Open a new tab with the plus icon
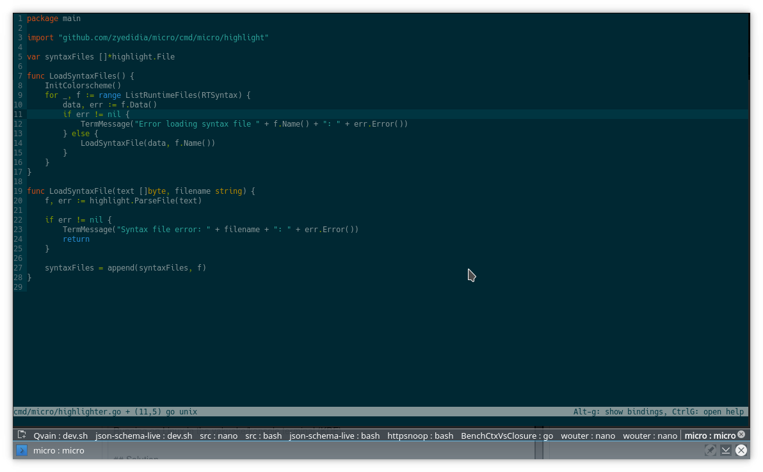This screenshot has width=763, height=472. (x=22, y=435)
